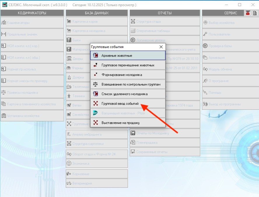Open Взвешивание по контрольным группам
Image resolution: width=259 pixels, height=197 pixels.
click(128, 84)
